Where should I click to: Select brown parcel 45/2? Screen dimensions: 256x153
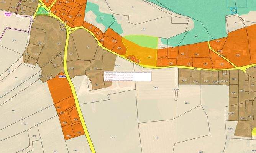coord(97,85)
